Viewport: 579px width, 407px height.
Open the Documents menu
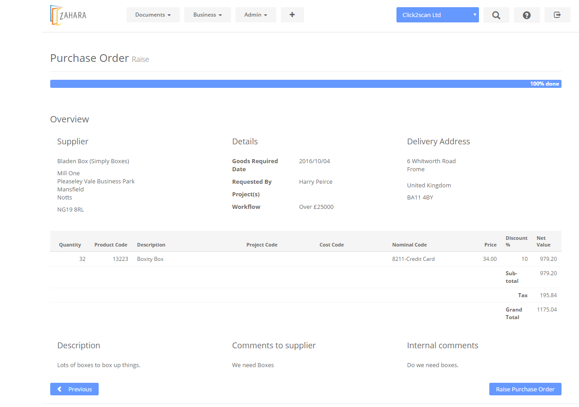point(153,15)
